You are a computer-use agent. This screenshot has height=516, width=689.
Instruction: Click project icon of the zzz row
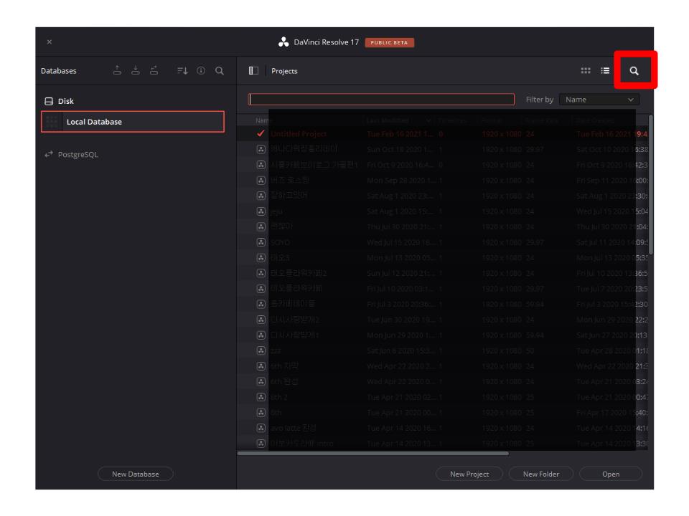(x=261, y=350)
